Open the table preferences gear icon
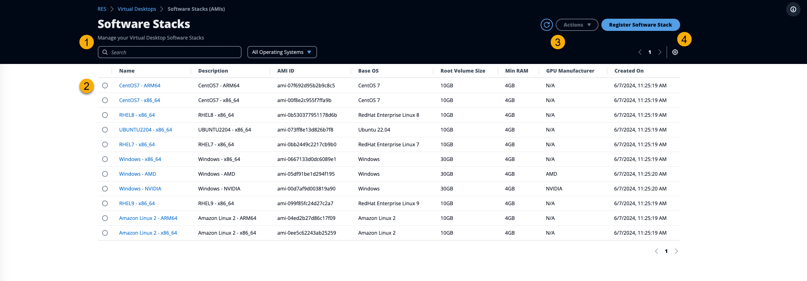Image resolution: width=807 pixels, height=281 pixels. coord(675,52)
